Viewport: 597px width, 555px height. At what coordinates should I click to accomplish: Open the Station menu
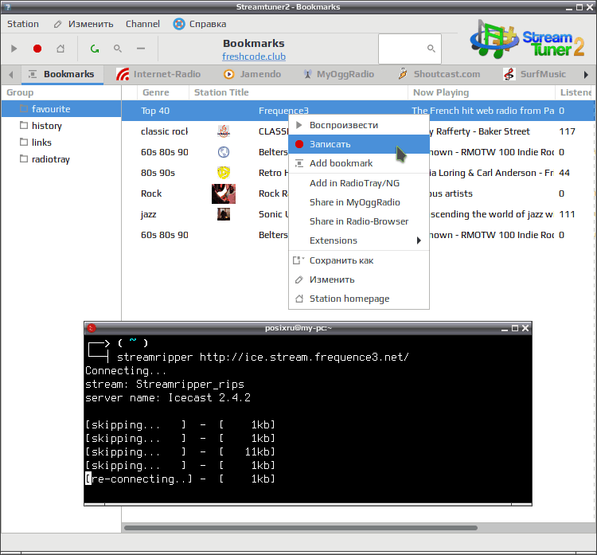point(23,24)
